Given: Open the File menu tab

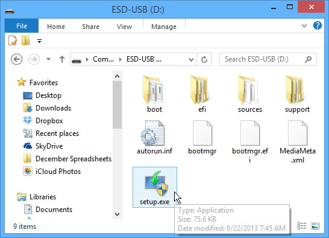Looking at the screenshot, I should [x=22, y=26].
